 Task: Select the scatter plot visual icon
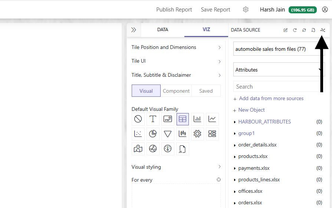point(138,134)
